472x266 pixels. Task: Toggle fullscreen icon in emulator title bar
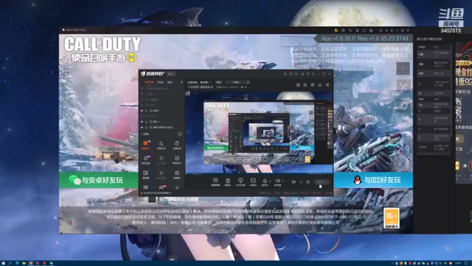click(364, 31)
